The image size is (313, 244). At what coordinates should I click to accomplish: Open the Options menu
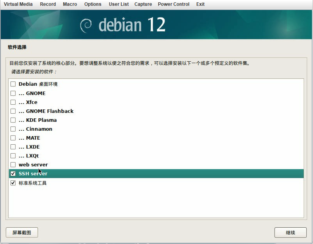93,4
